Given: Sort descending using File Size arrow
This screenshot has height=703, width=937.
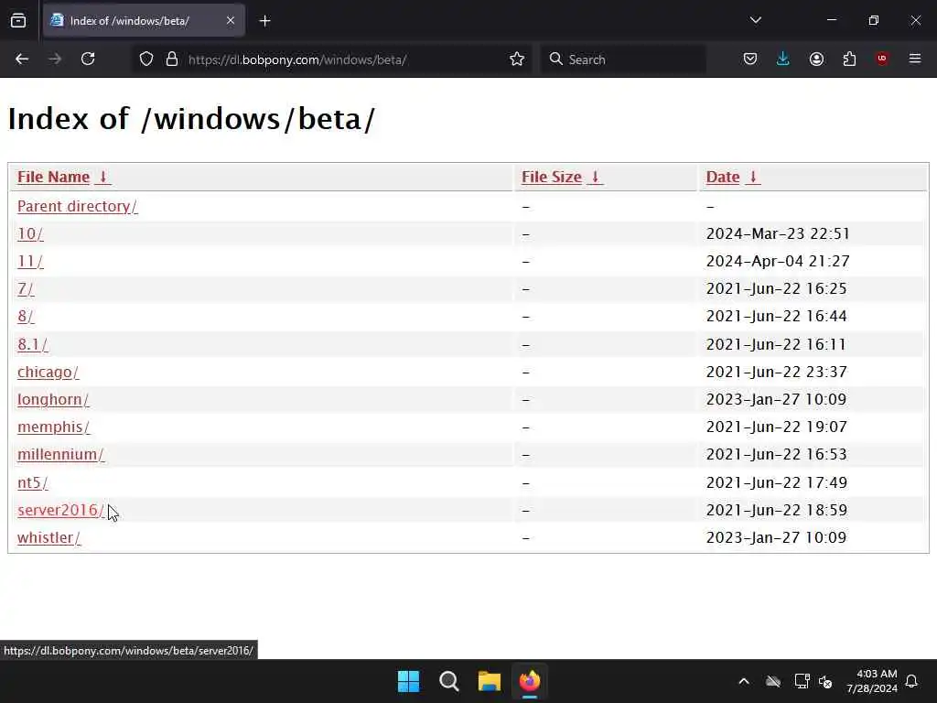Looking at the screenshot, I should (x=595, y=177).
